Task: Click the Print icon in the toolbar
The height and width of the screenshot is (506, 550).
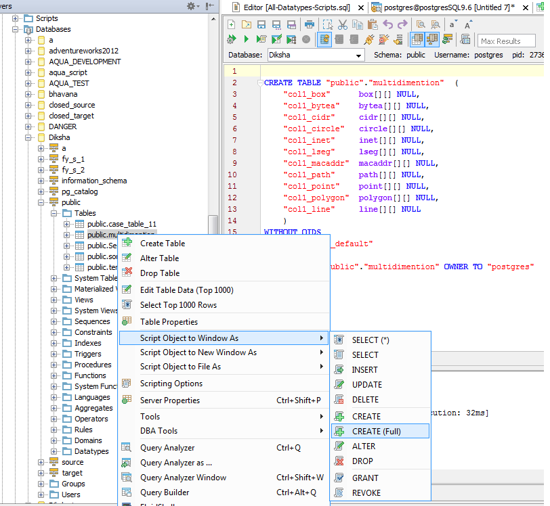Action: [309, 24]
